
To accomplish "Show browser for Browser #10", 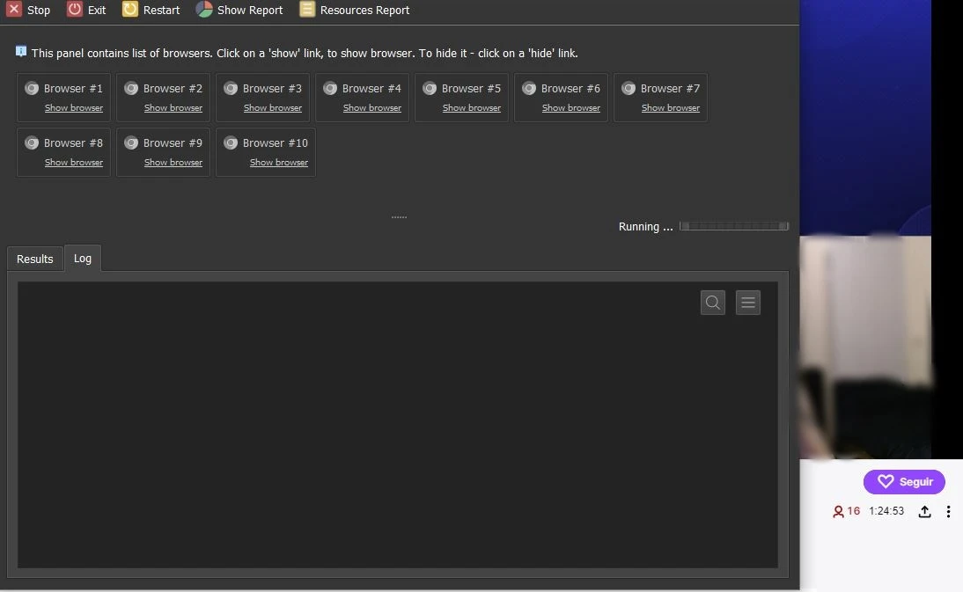I will click(279, 163).
